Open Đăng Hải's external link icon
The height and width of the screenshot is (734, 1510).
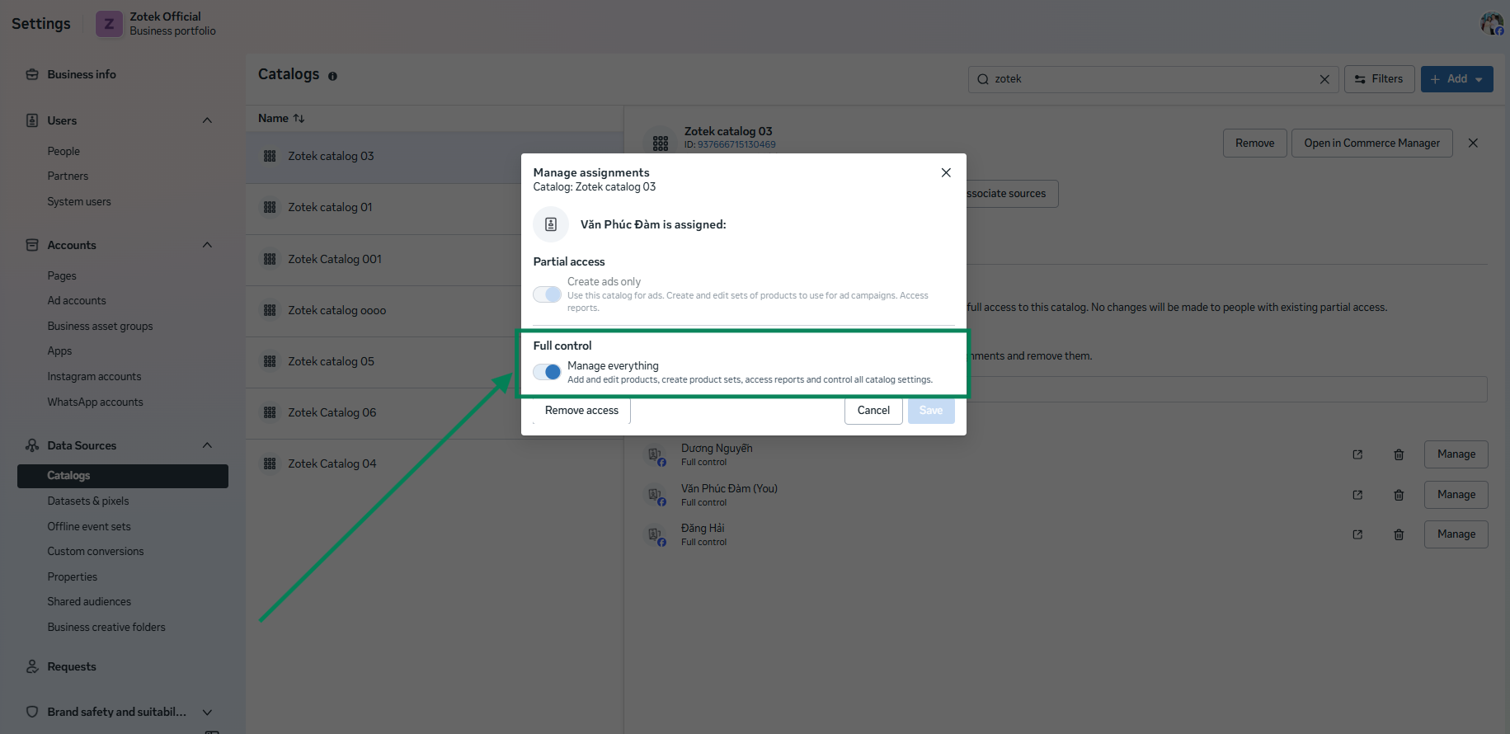[x=1357, y=534]
